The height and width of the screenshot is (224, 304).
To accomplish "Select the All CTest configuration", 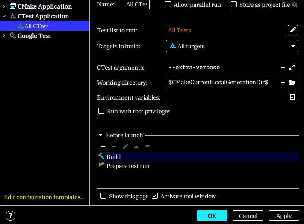I will coord(36,26).
